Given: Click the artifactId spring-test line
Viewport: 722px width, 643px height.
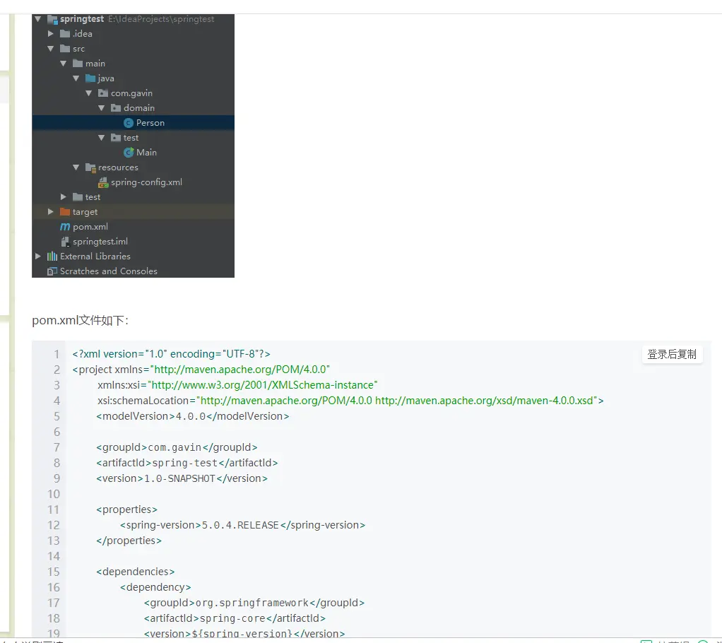Looking at the screenshot, I should pyautogui.click(x=187, y=463).
